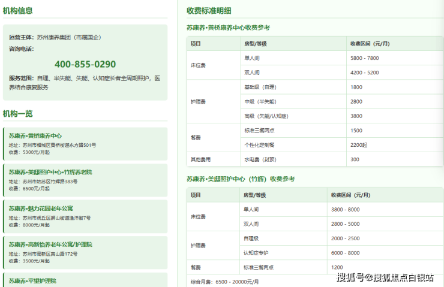The height and width of the screenshot is (287, 444).
Task: Click the 咨询电话 label
Action: pos(21,49)
